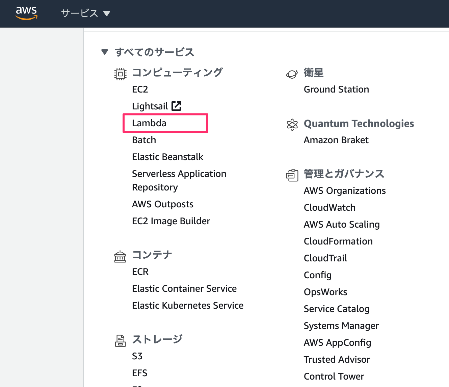Open Amazon Braket
Viewport: 449px width, 387px height.
(336, 140)
